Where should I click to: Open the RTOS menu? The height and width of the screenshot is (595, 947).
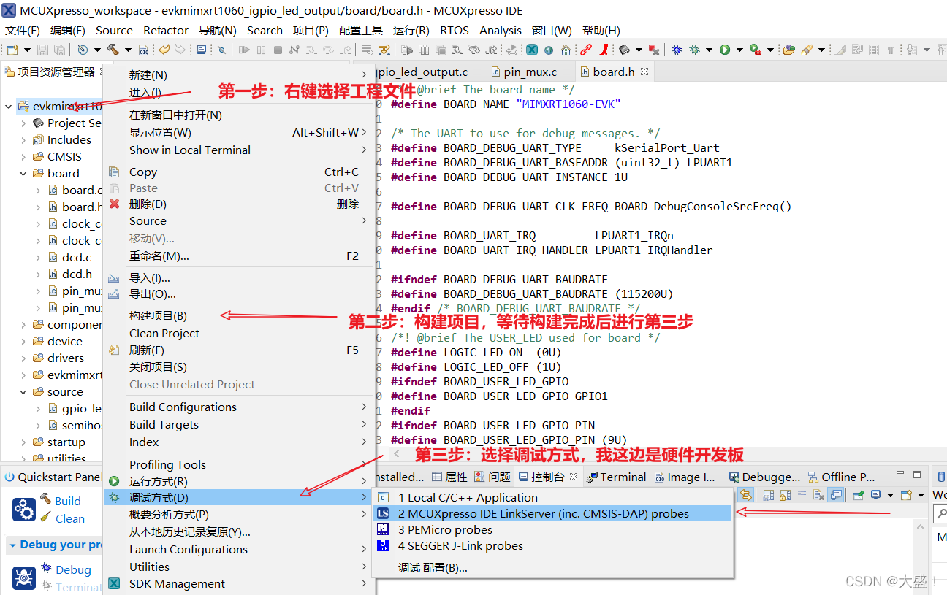click(x=455, y=30)
